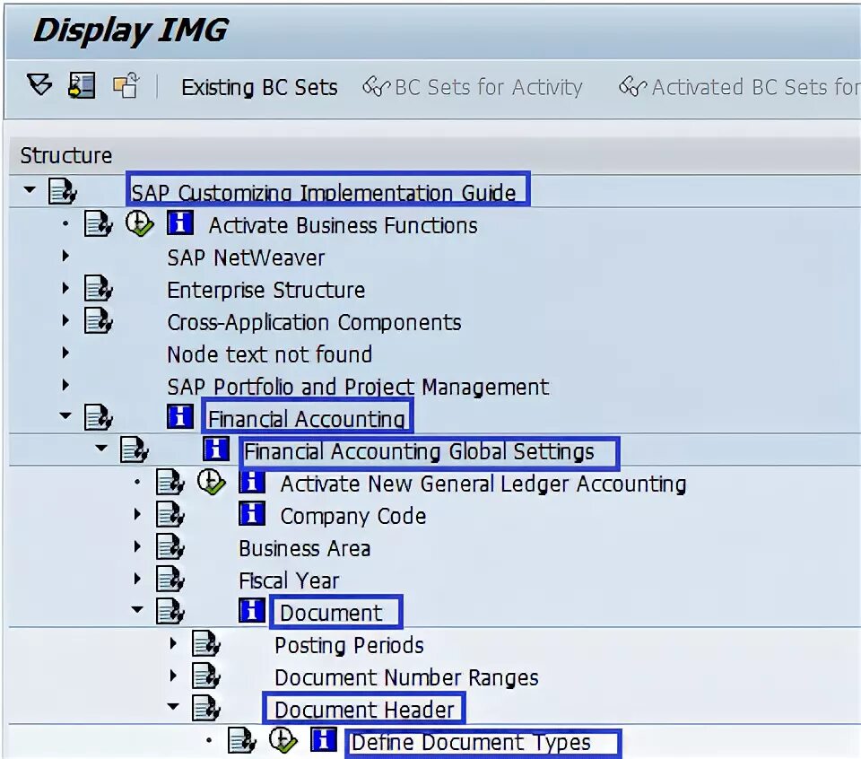Screen dimensions: 861x759
Task: Click documentation icon of Activate New General Ledger Accounting
Action: pyautogui.click(x=170, y=482)
